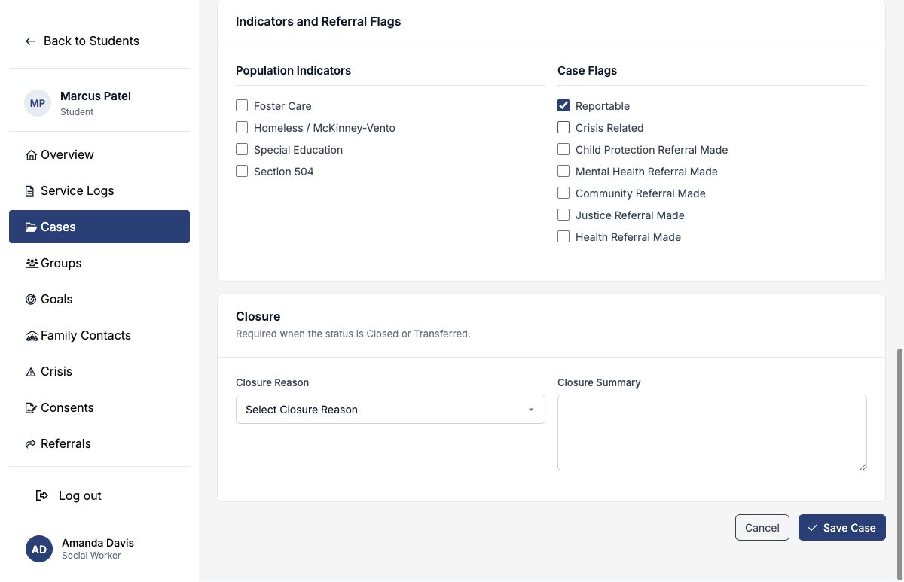The height and width of the screenshot is (582, 904).
Task: Click the Closure Summary field label
Action: pyautogui.click(x=599, y=382)
